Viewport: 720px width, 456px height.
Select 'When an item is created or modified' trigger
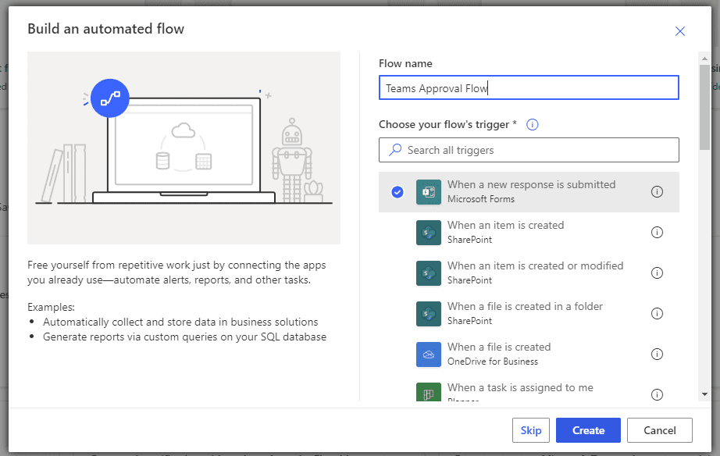[x=529, y=273]
